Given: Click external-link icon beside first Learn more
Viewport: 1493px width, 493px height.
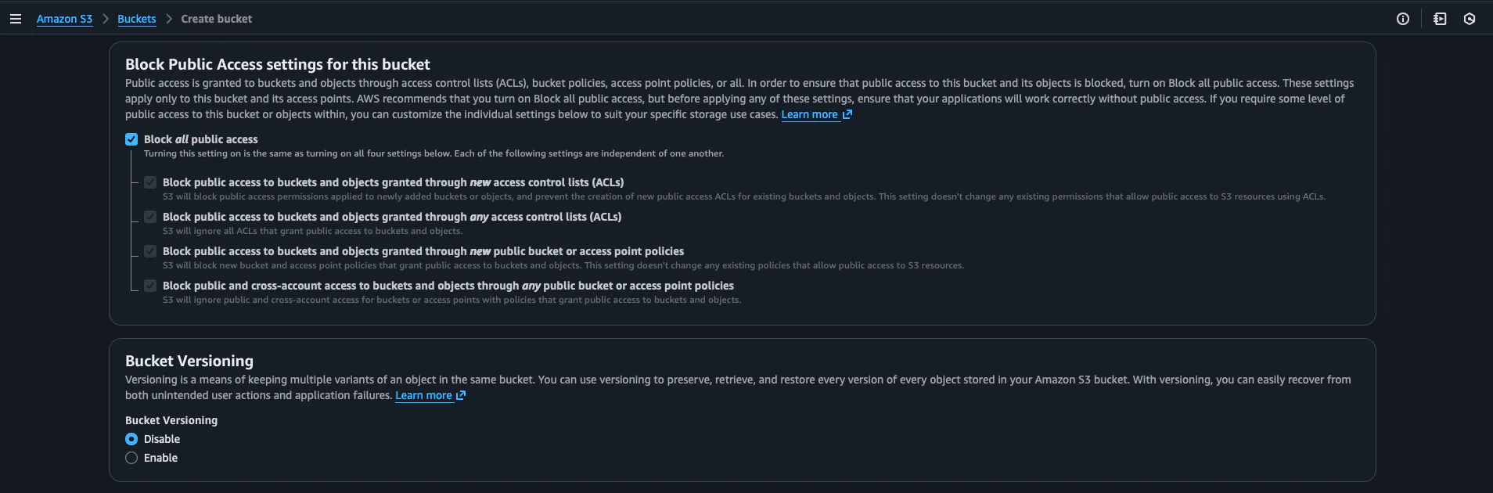Looking at the screenshot, I should pos(848,114).
